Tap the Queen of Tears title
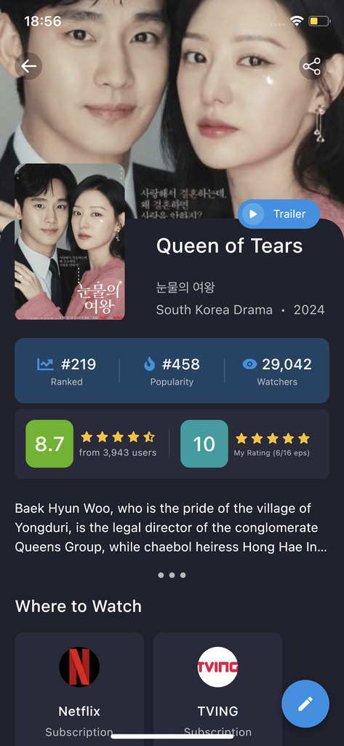 [x=230, y=246]
